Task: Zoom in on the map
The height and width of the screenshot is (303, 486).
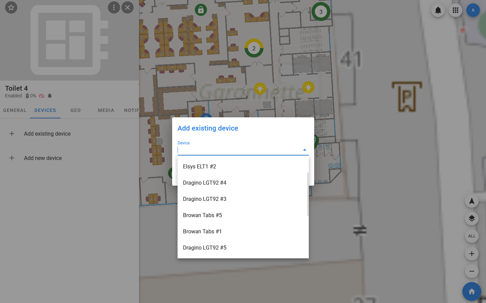Action: (471, 254)
